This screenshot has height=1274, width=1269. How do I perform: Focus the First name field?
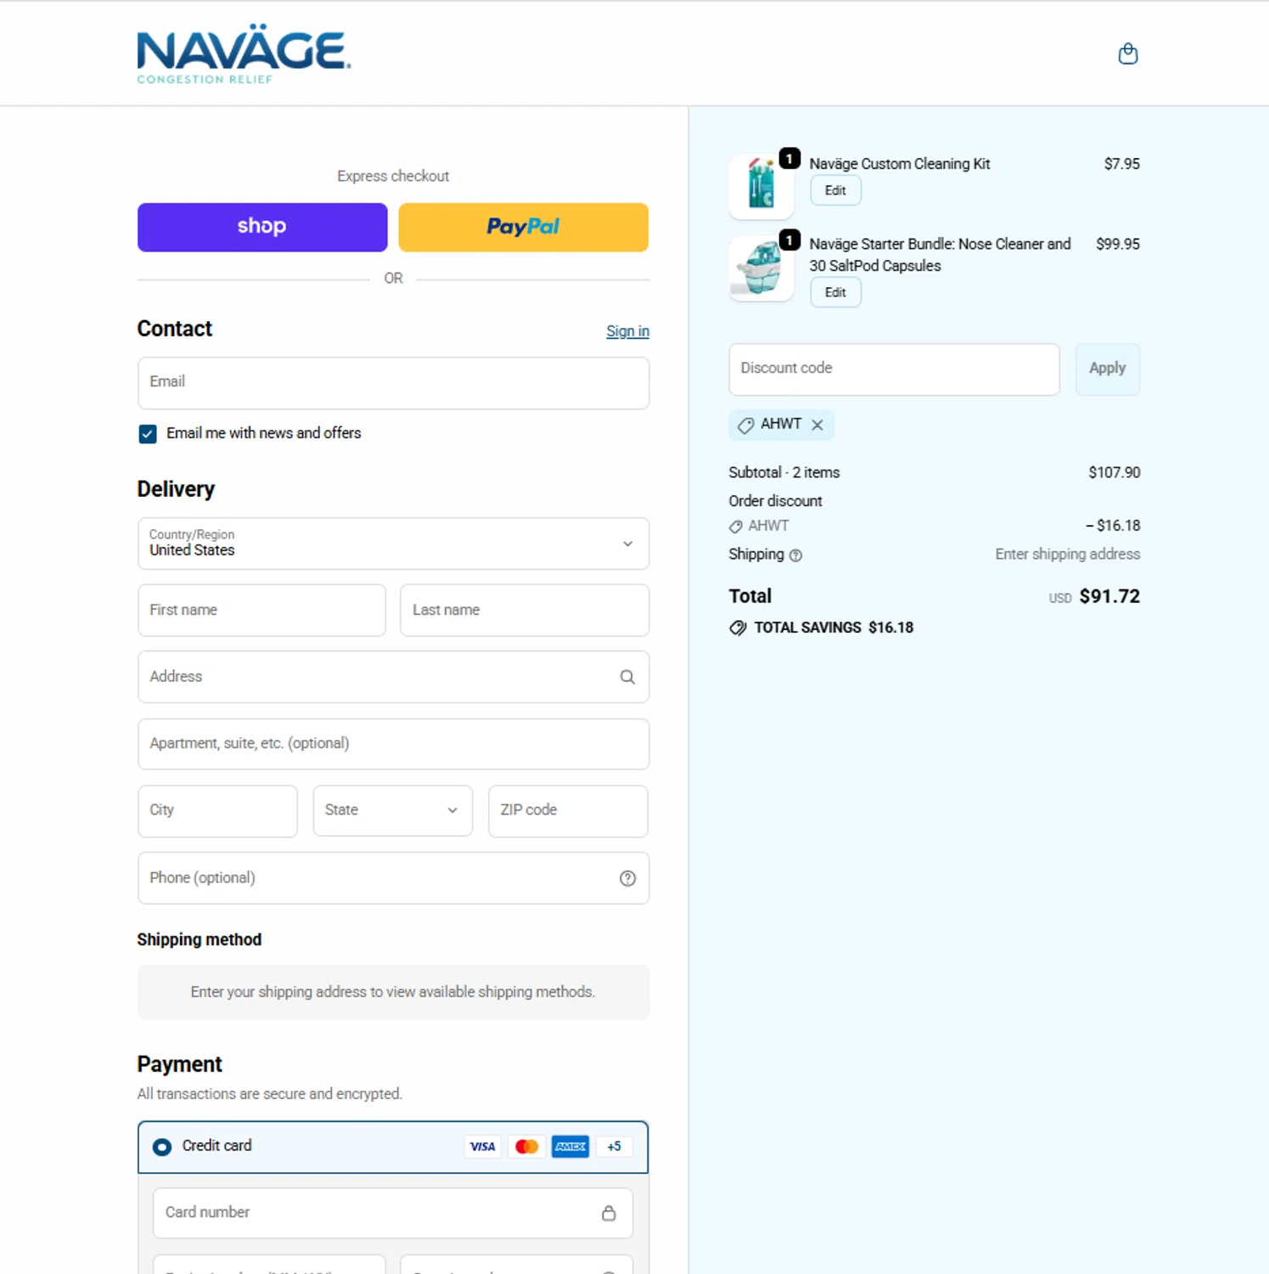261,610
